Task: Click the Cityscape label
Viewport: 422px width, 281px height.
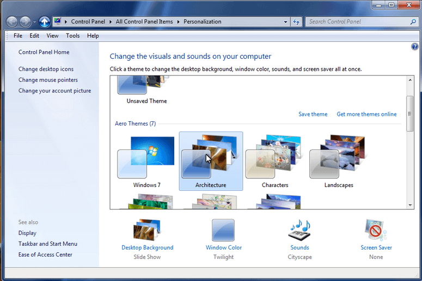Action: (299, 257)
